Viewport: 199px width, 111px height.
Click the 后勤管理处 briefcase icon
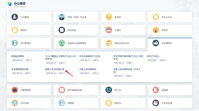tap(15, 90)
